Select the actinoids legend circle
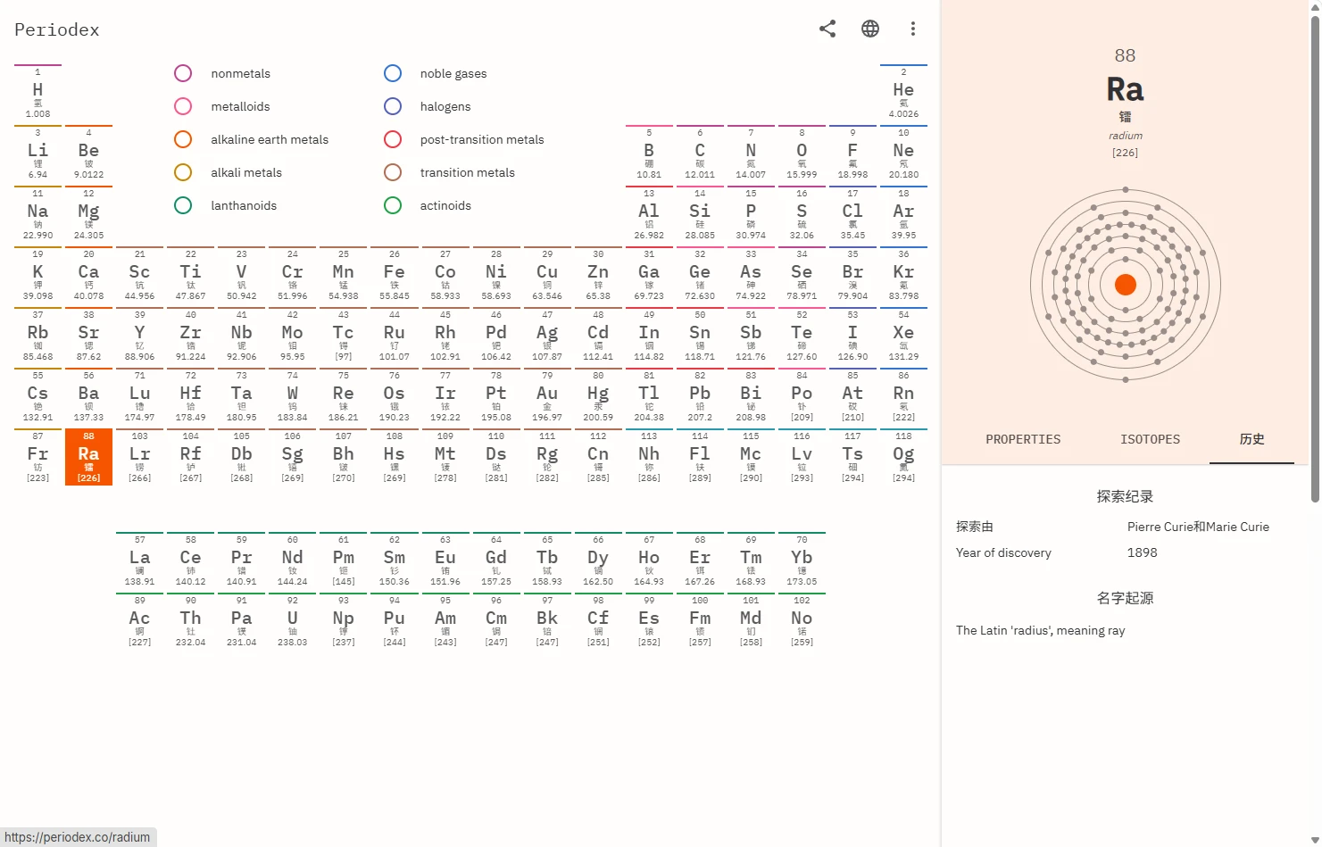The width and height of the screenshot is (1322, 847). (393, 205)
